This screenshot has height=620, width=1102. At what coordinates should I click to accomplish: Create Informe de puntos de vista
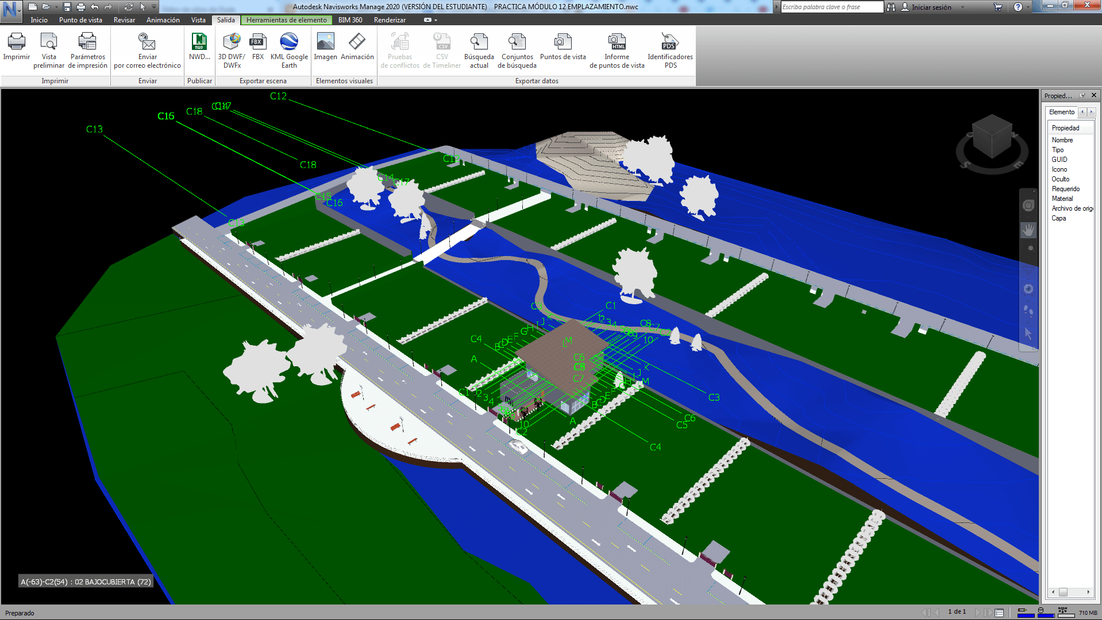[x=617, y=51]
